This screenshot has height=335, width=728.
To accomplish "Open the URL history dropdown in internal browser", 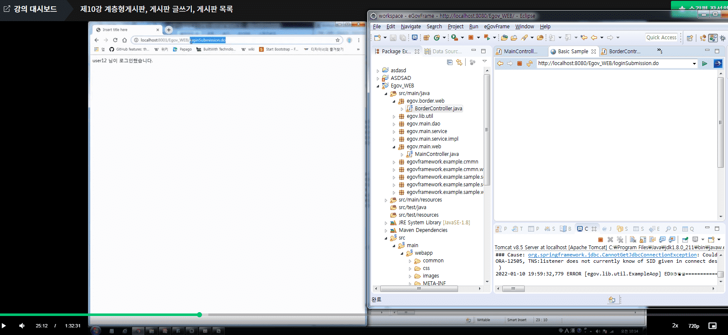I will (694, 63).
